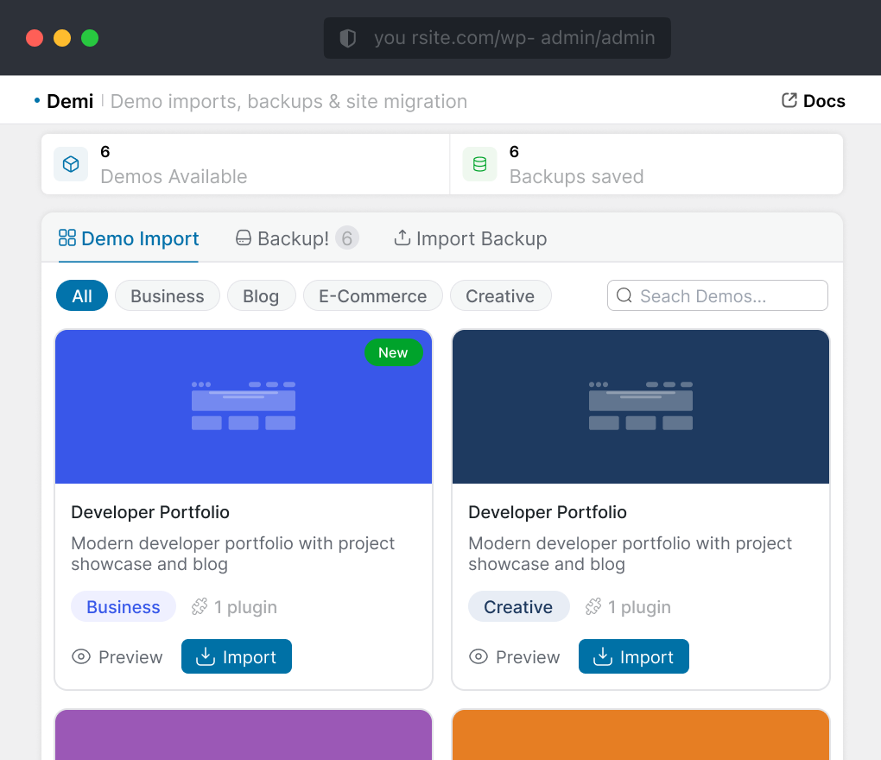Click the magnifier icon in search box
Screen dimensions: 881x760
(624, 296)
